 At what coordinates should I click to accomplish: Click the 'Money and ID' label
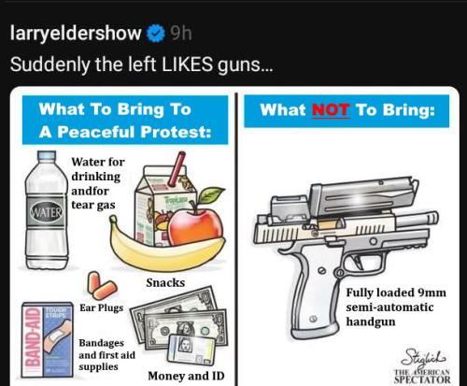(186, 376)
